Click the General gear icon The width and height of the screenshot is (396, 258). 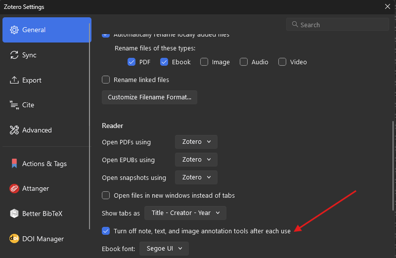click(14, 30)
